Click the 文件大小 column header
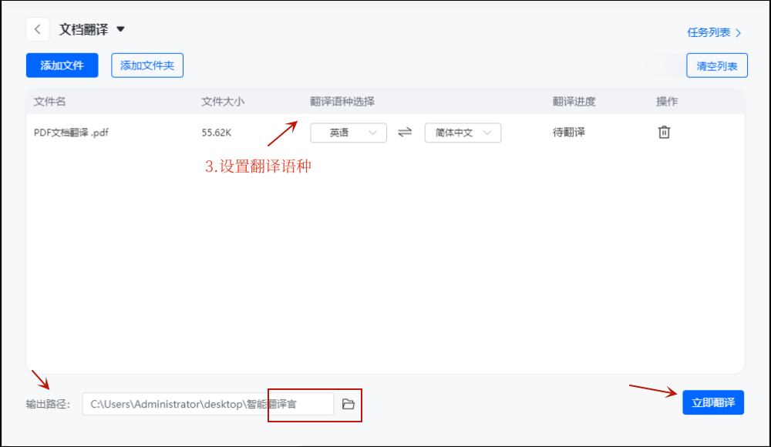The width and height of the screenshot is (771, 447). coord(223,102)
